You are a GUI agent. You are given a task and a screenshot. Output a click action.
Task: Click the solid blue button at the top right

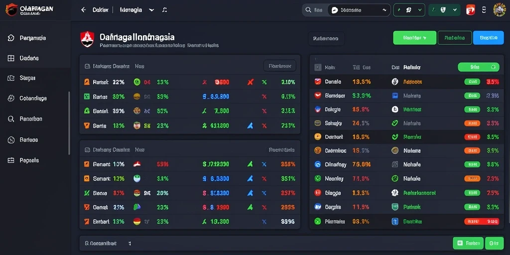pos(488,38)
